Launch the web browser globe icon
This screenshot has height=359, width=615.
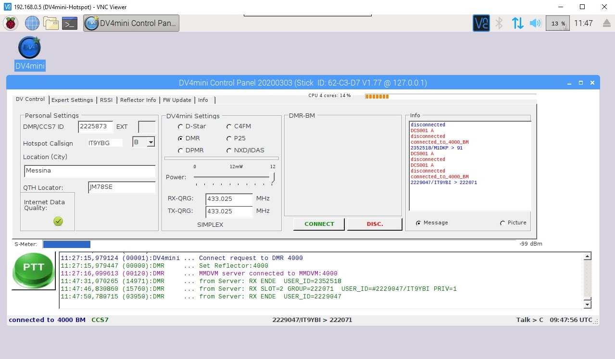click(x=32, y=23)
